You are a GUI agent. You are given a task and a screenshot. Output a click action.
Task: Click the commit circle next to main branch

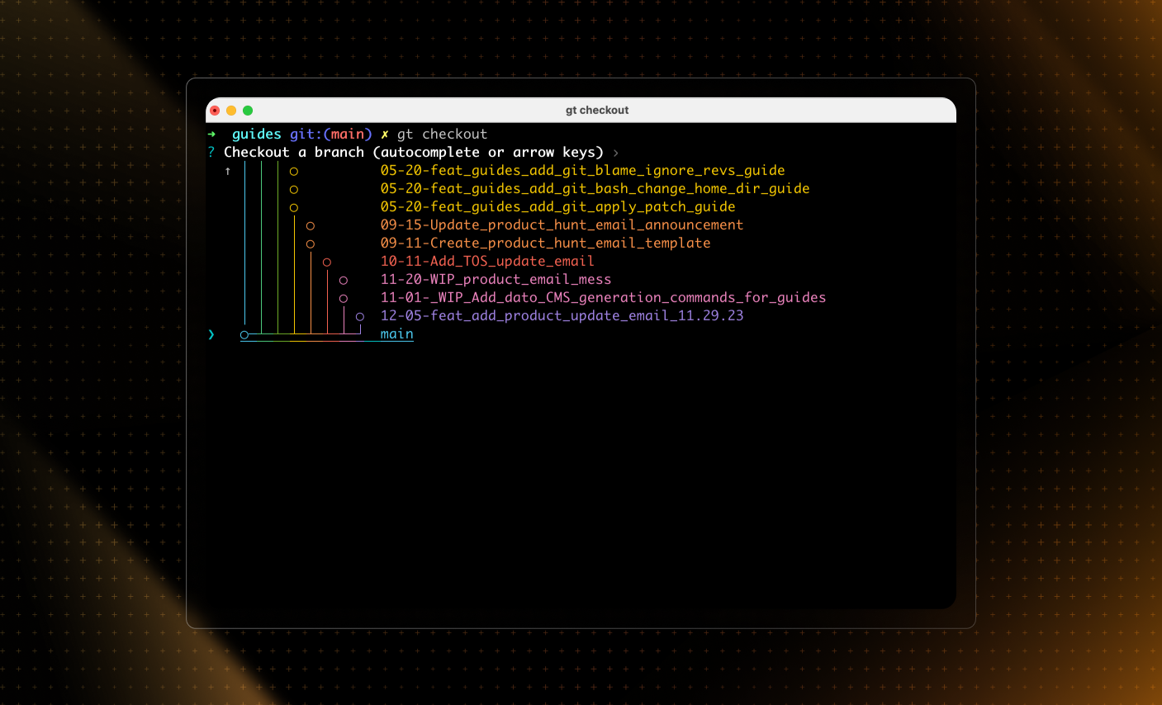point(244,334)
